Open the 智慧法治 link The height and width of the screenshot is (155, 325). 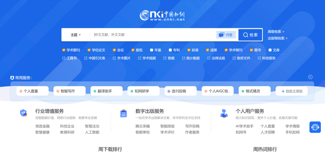92,126
